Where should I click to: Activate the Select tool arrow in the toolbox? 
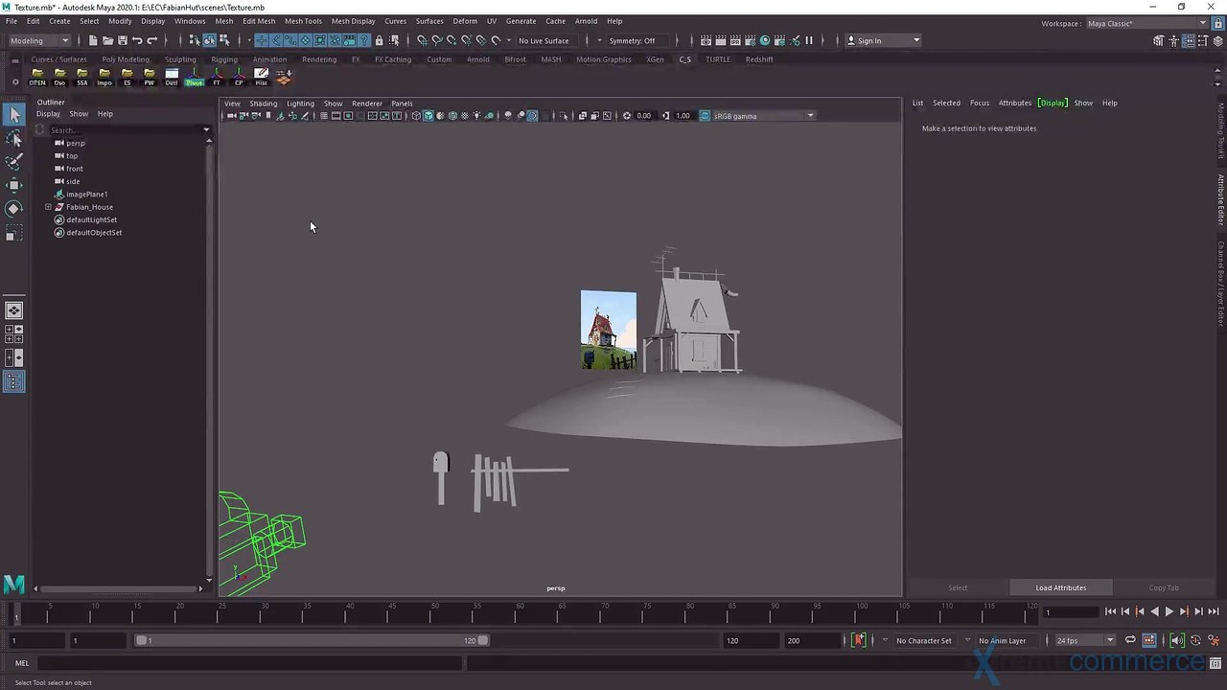(14, 115)
